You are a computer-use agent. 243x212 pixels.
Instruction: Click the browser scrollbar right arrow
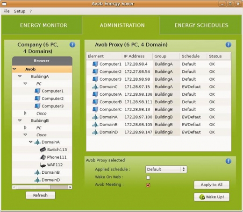(x=70, y=187)
